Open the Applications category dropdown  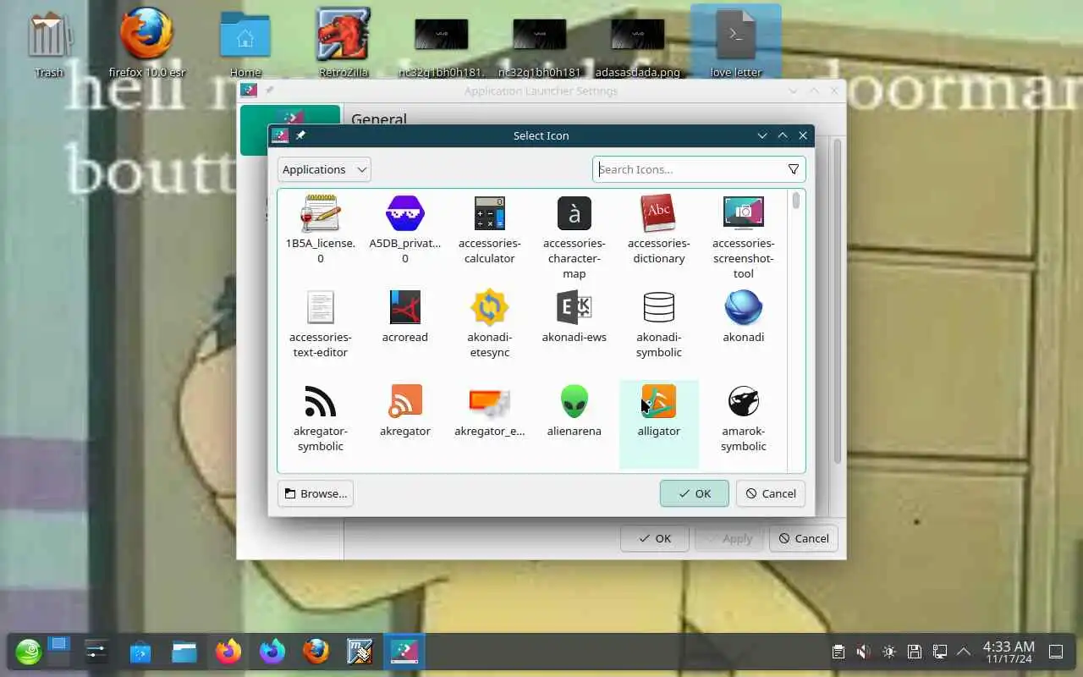(324, 169)
